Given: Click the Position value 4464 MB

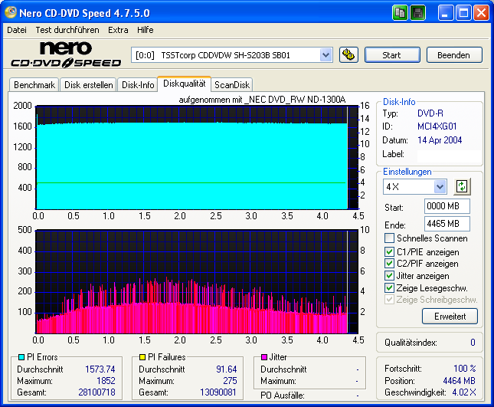Looking at the screenshot, I should click(x=459, y=381).
